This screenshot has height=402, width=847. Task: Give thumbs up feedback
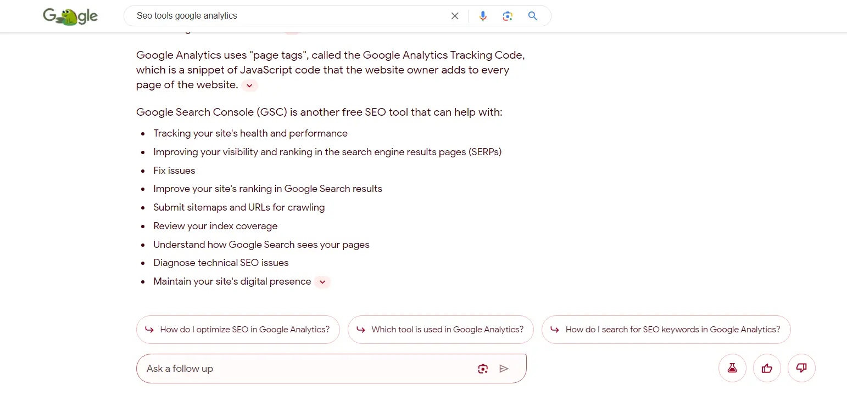767,368
